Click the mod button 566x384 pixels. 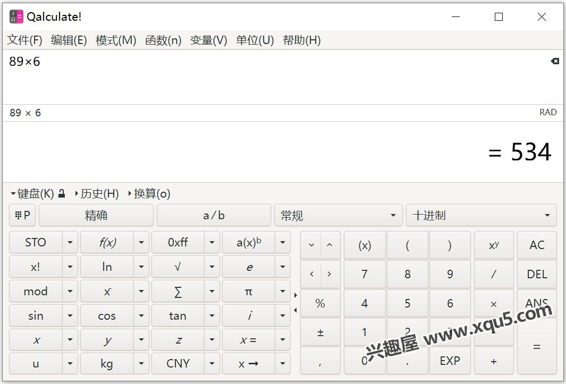click(36, 291)
